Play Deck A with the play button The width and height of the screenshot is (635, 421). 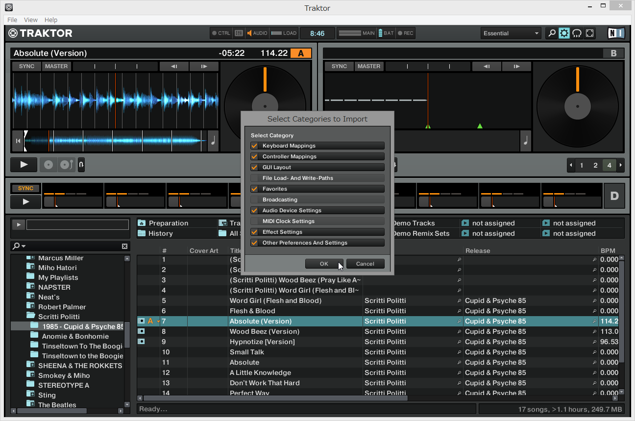(x=24, y=165)
